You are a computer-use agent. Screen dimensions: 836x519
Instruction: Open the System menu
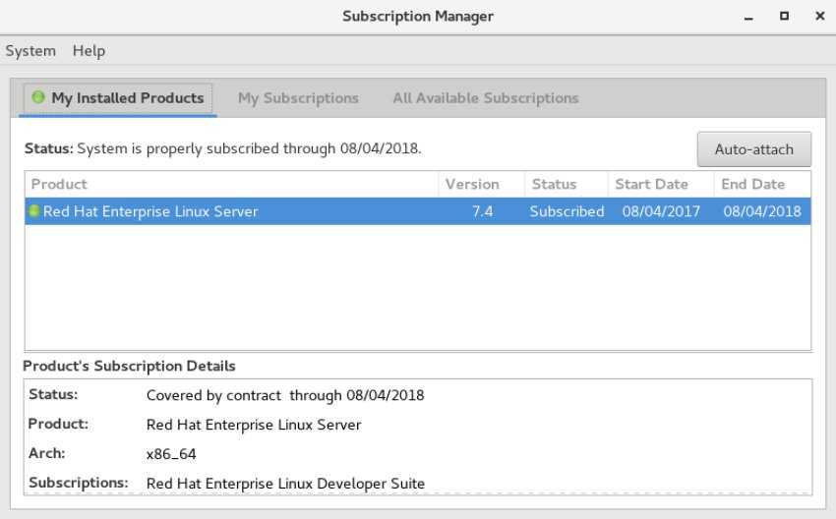[x=30, y=51]
